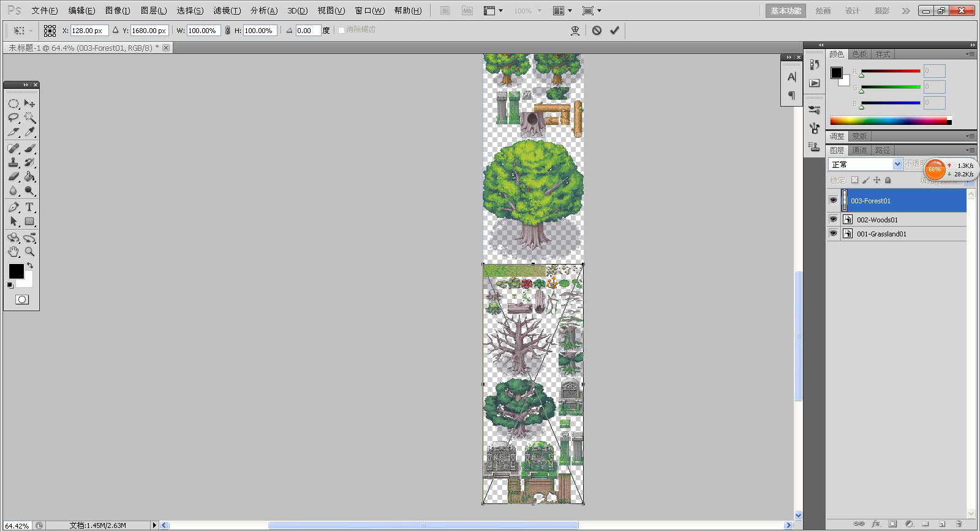Click the delete layer trash icon
980x531 pixels.
pyautogui.click(x=959, y=524)
